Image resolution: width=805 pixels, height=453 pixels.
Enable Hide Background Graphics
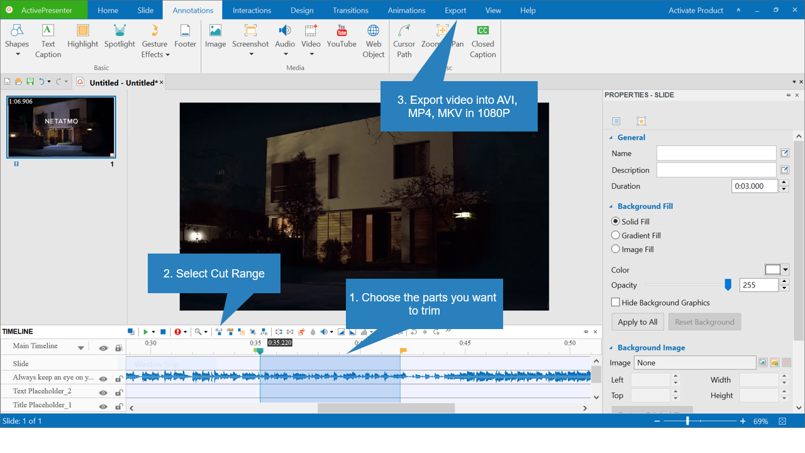[x=614, y=303]
